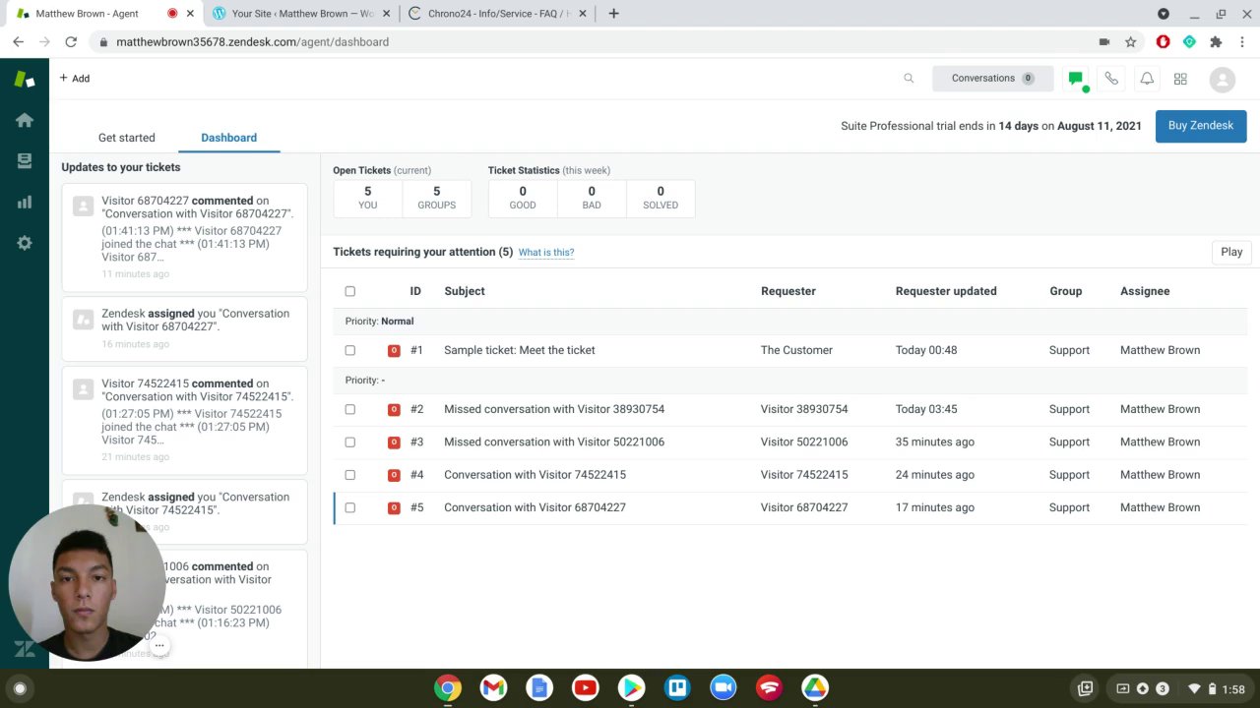Open the 'What is this?' link

[x=546, y=253]
